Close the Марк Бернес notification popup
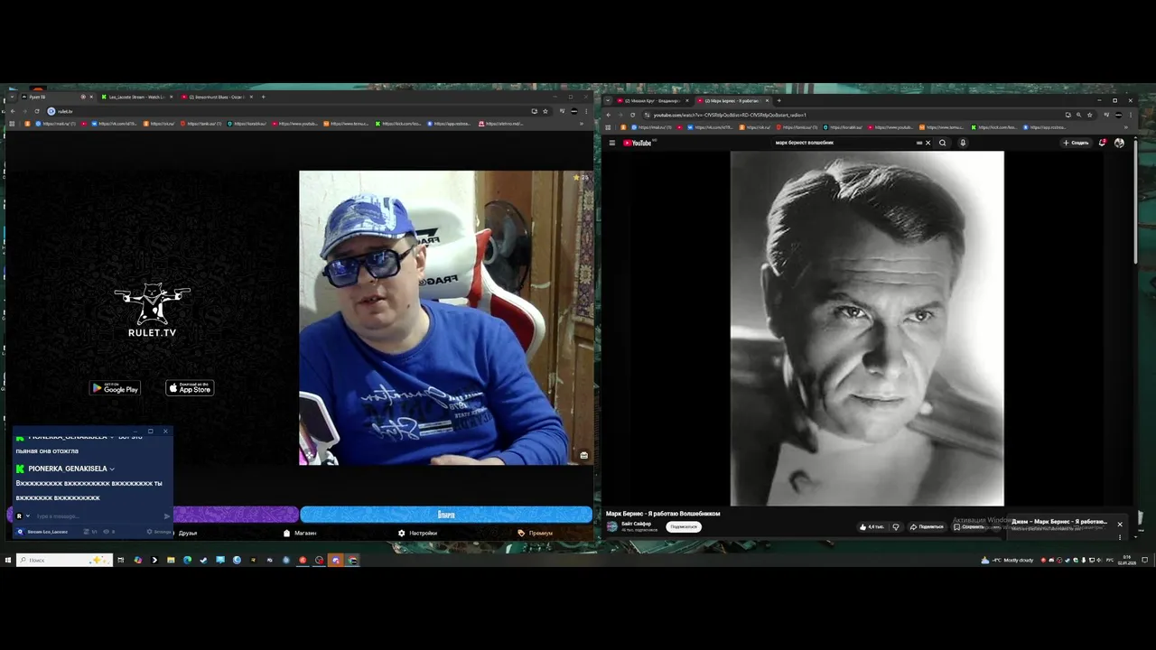Viewport: 1156px width, 650px height. click(1120, 525)
